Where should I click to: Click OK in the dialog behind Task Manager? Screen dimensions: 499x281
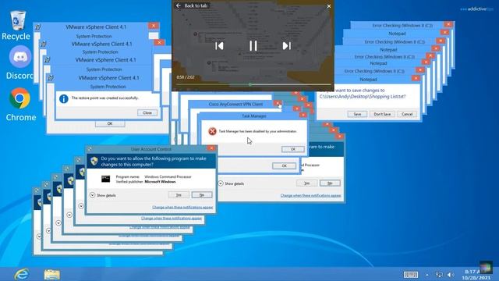point(284,165)
